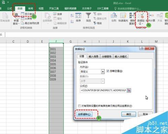Select the cell containing 0001

click(x=56, y=49)
